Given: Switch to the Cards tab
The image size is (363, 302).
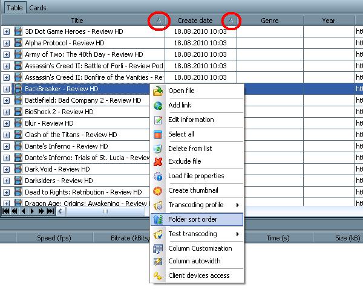Looking at the screenshot, I should click(x=38, y=8).
